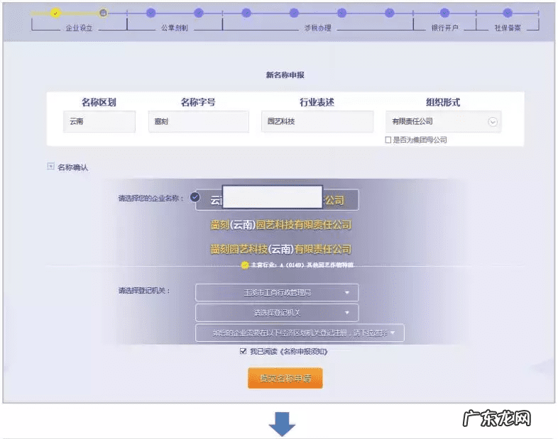Click the 行业表述 field containing 园艺科技
The height and width of the screenshot is (439, 558).
(x=317, y=121)
